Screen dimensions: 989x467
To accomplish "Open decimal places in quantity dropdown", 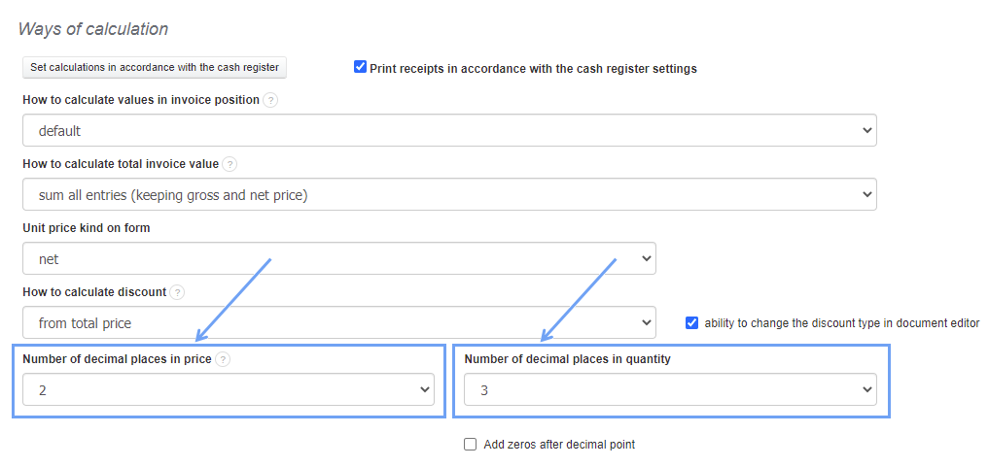I will (670, 390).
